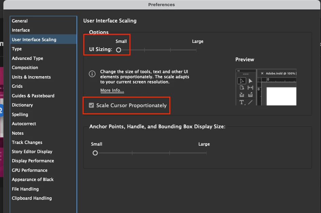The image size is (321, 213).
Task: Toggle the Scale Cursor Proportionately checkbox
Action: point(91,105)
